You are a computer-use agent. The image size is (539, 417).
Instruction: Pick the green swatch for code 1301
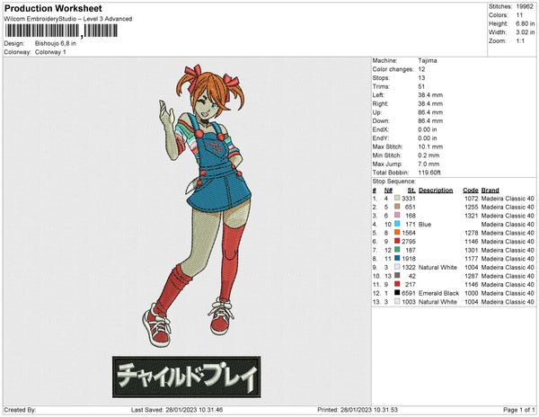pos(397,250)
